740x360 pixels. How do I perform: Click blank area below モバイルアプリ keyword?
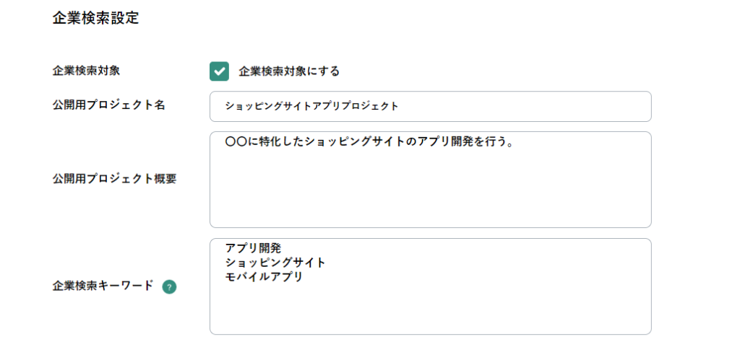tap(430, 310)
